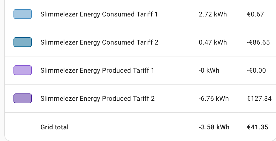Image resolution: width=276 pixels, height=141 pixels.
Task: Open Slimmelezer Energy Consumed Tariff 1 entity
Action: [x=99, y=14]
